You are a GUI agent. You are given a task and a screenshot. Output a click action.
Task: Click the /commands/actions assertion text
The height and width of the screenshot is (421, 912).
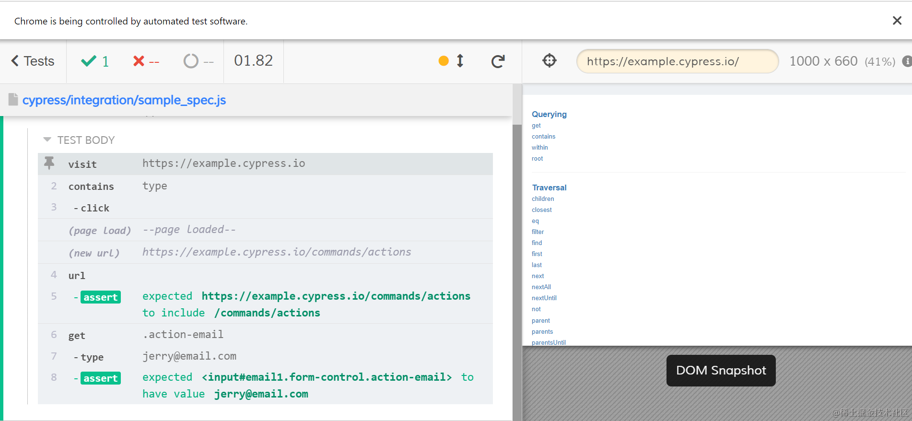[267, 313]
